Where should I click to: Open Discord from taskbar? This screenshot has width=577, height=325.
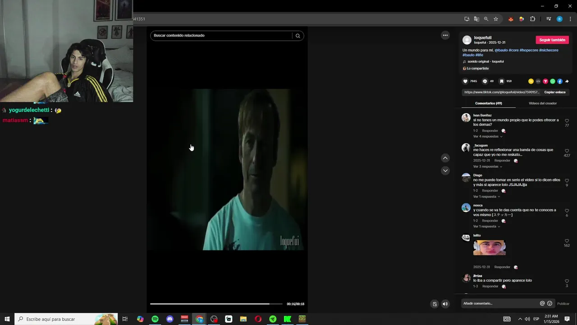pyautogui.click(x=170, y=319)
